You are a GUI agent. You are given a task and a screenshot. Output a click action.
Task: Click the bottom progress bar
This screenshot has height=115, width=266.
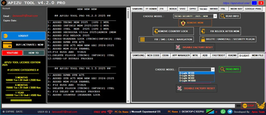[x=118, y=106]
